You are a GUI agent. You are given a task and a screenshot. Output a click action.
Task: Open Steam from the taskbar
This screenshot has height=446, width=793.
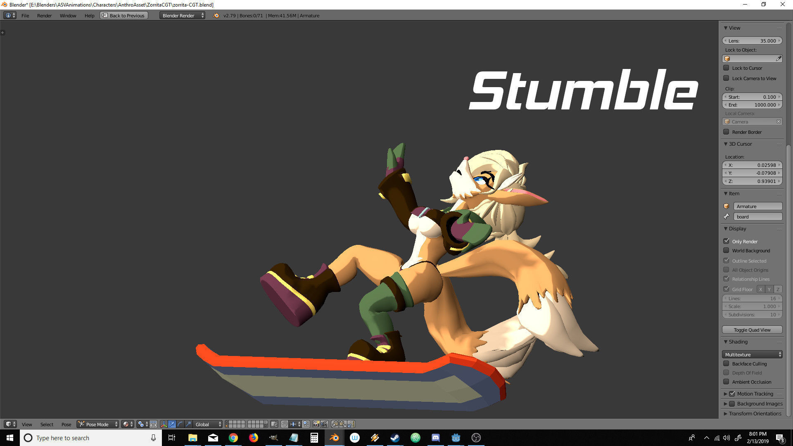(395, 438)
